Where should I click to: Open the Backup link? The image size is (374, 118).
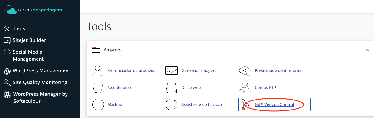(115, 105)
